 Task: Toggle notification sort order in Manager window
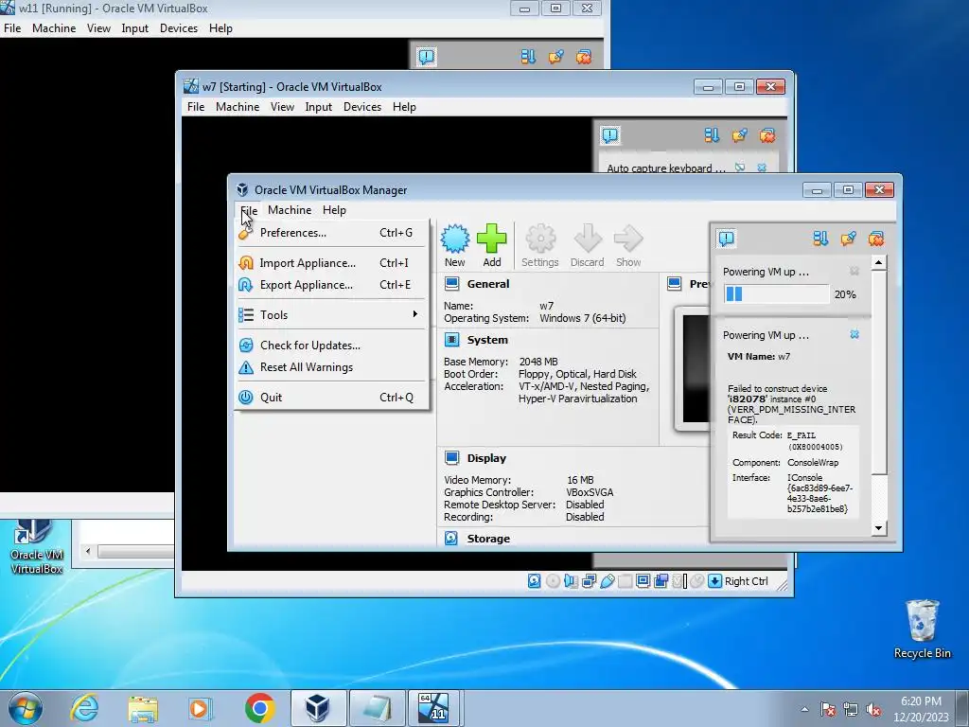[820, 239]
